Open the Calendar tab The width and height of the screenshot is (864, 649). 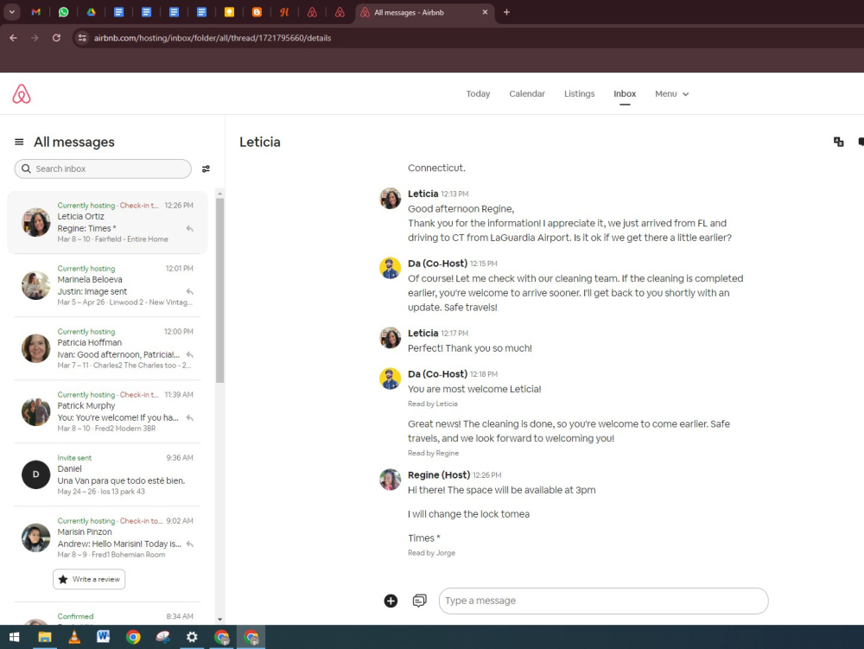coord(527,94)
